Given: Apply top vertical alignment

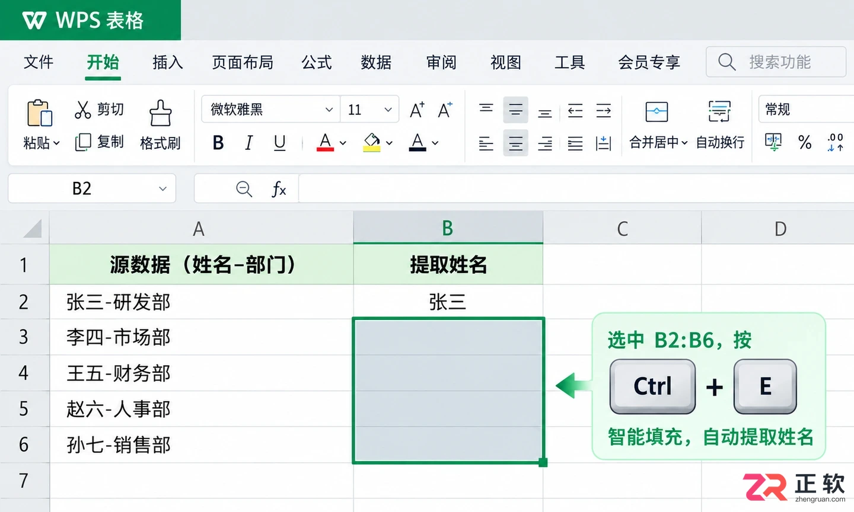Looking at the screenshot, I should 486,110.
